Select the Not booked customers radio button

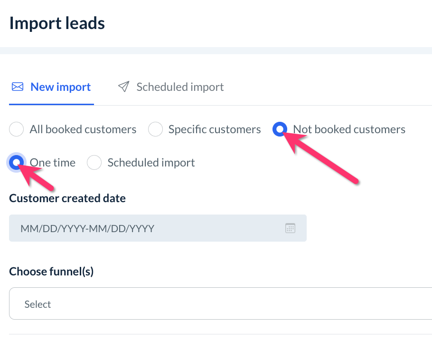pyautogui.click(x=280, y=129)
